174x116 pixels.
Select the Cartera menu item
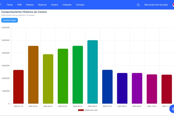tap(55, 5)
